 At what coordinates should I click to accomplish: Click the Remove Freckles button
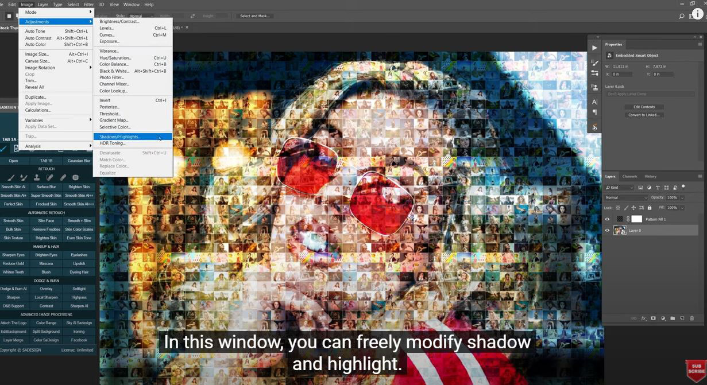pos(46,230)
